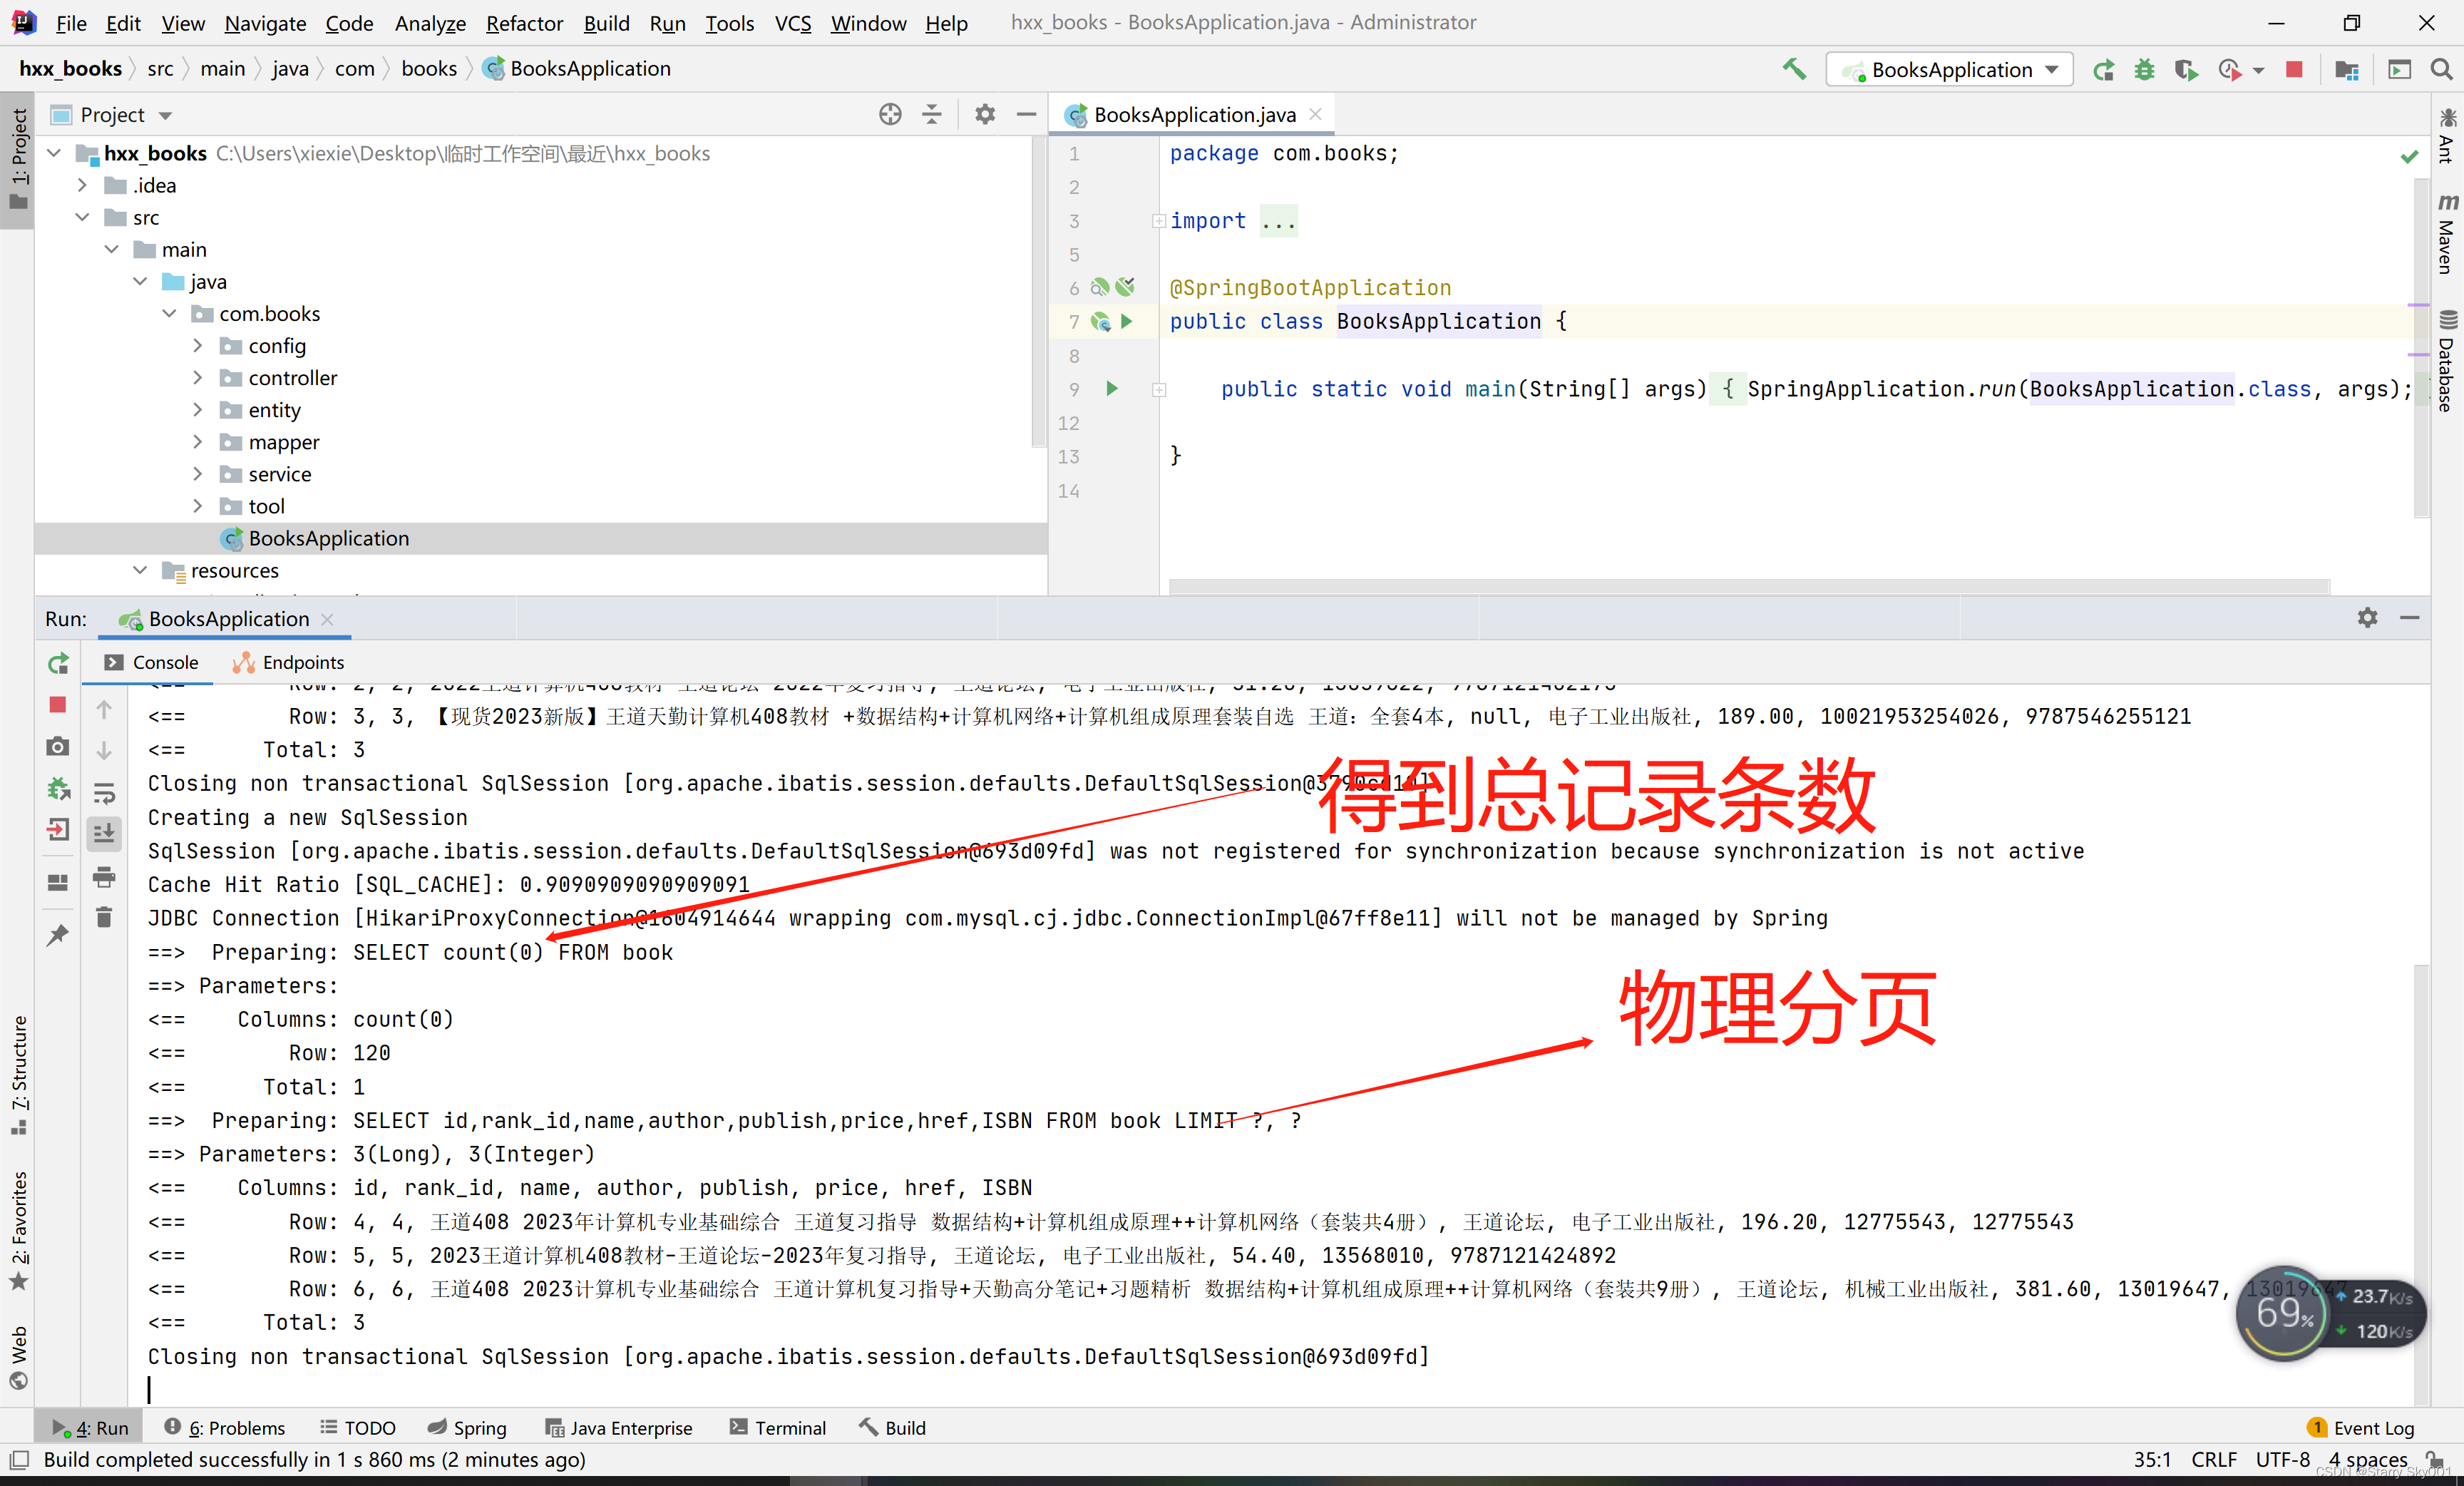Click the Build project hammer icon
This screenshot has height=1486, width=2464.
(x=1794, y=69)
